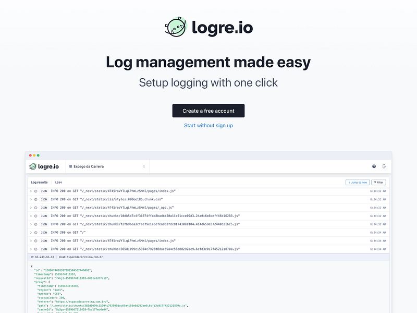Click the "referer" JSON line

coord(73,302)
